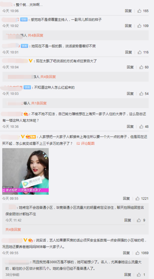Reply to the 今天 10:36 comment

pos(130,127)
